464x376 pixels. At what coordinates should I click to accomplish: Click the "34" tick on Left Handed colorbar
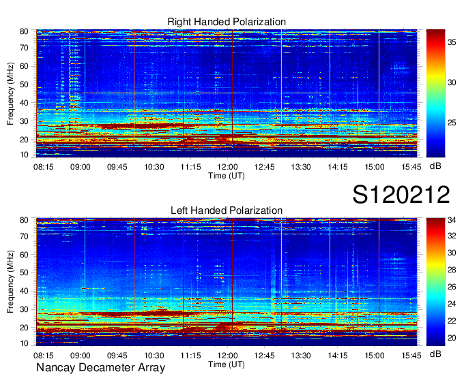pyautogui.click(x=452, y=220)
